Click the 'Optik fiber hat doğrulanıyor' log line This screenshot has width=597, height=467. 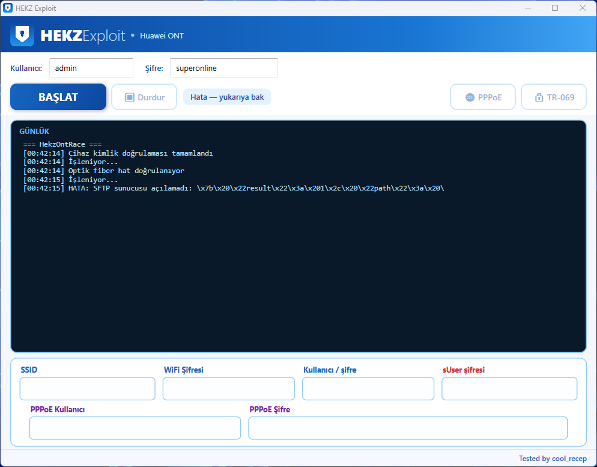pos(103,171)
